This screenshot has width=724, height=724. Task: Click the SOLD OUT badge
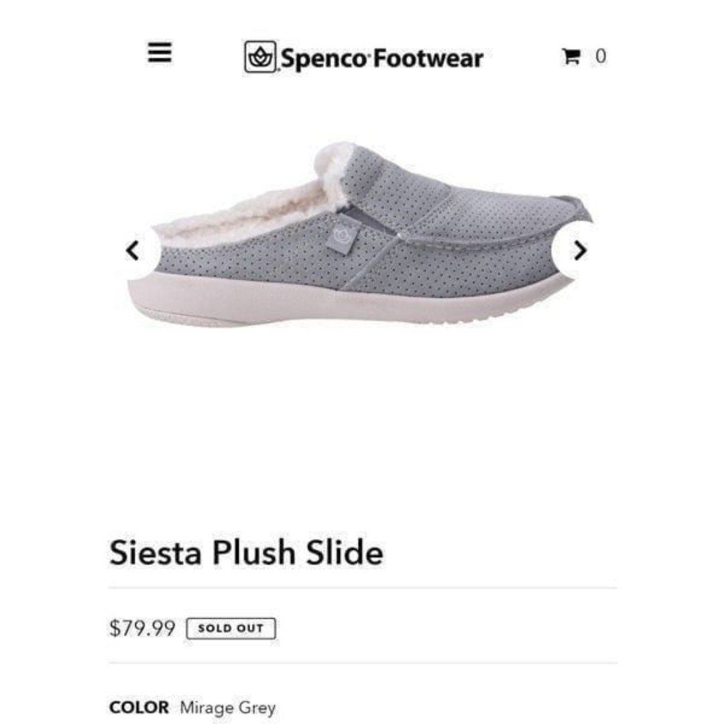(231, 628)
